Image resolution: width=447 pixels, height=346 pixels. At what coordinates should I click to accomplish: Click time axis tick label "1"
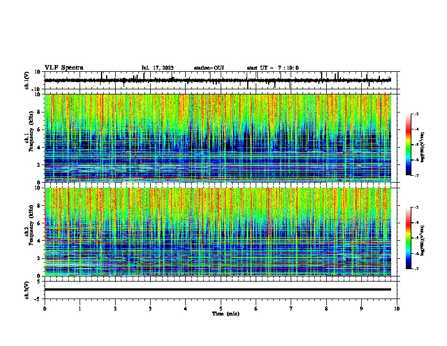coord(80,309)
